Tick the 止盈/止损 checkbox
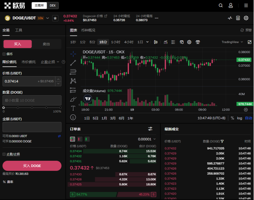The height and width of the screenshot is (200, 254). pos(4,154)
